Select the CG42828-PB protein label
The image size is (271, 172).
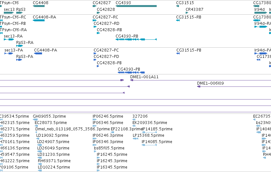(x=109, y=63)
